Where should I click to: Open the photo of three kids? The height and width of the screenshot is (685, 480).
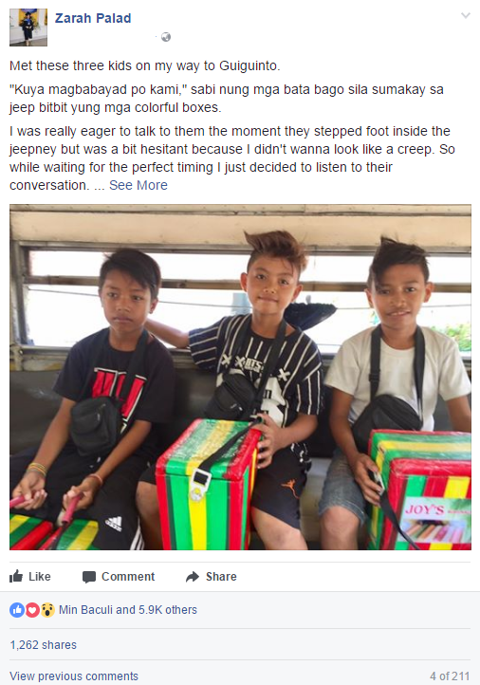click(240, 377)
